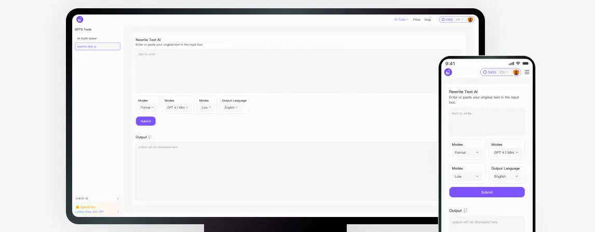Click the crown Upgrade Now icon
The image size is (595, 232).
[77, 207]
